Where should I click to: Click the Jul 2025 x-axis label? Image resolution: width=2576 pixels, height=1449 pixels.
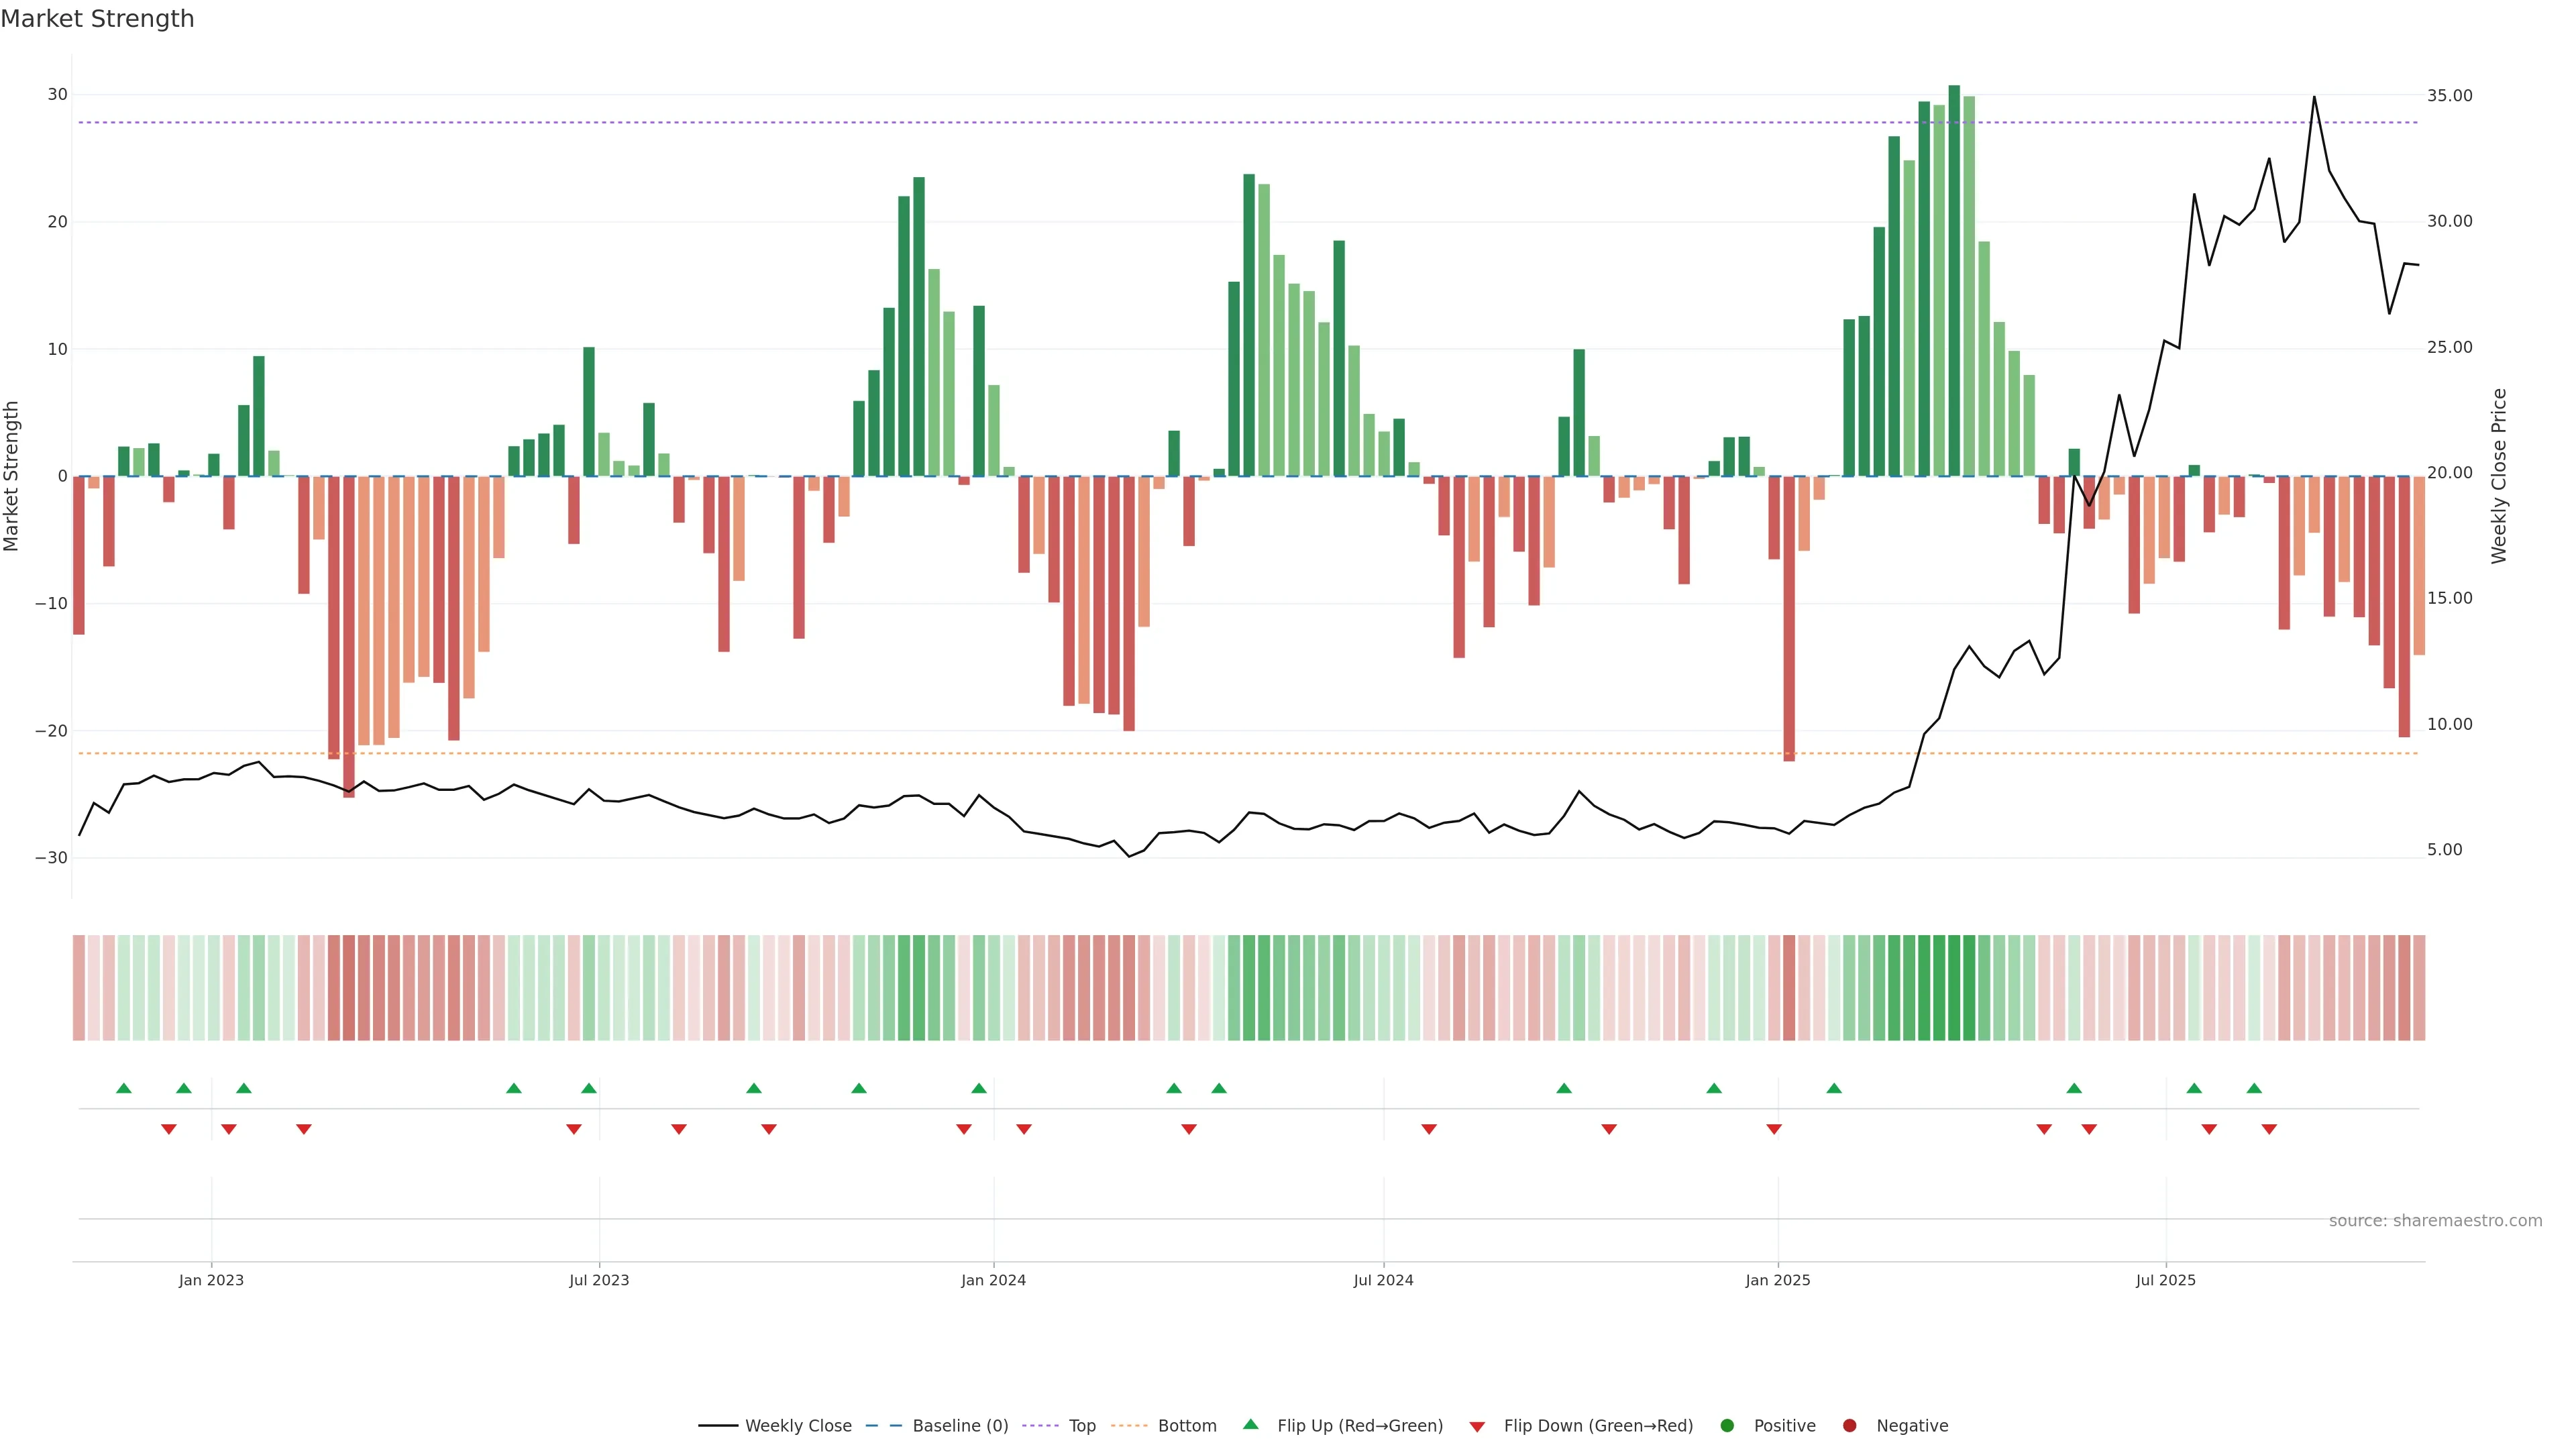pos(2165,1280)
